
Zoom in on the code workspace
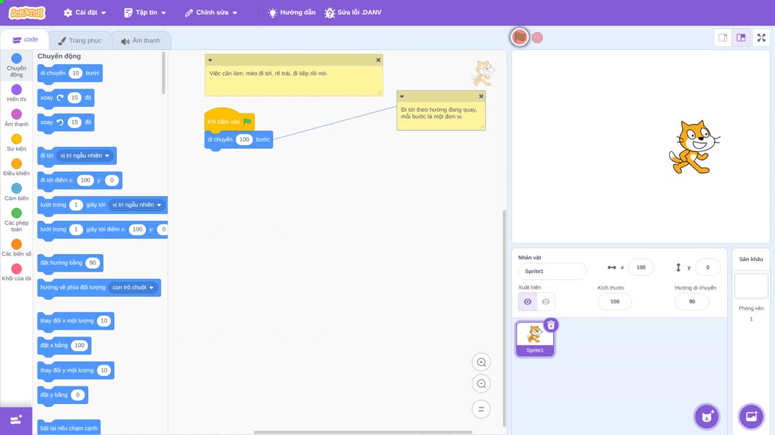pos(481,362)
